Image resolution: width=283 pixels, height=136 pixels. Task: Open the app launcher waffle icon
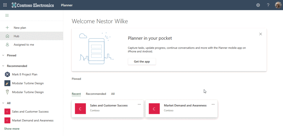[x=5, y=5]
